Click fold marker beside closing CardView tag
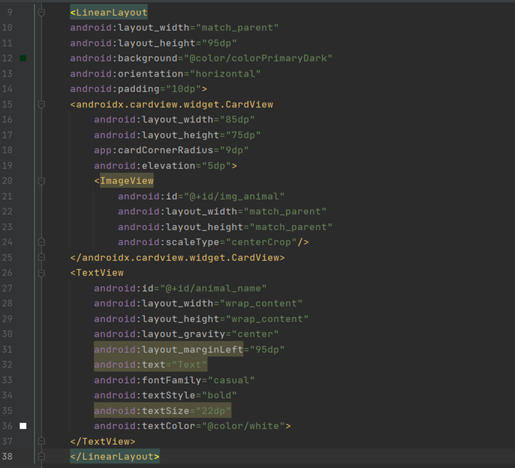Viewport: 515px width, 468px height. [x=42, y=258]
